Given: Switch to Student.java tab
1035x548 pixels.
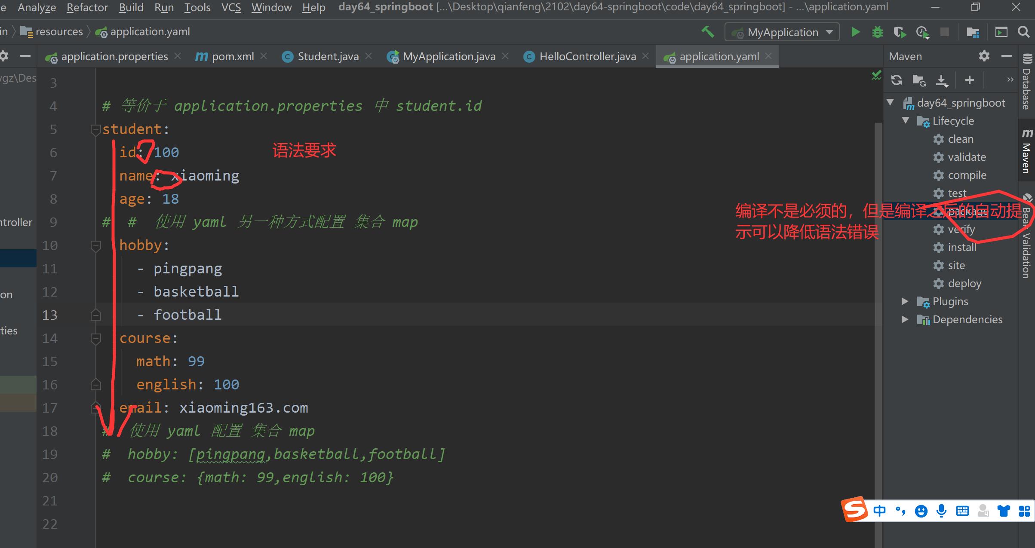Looking at the screenshot, I should pos(327,56).
